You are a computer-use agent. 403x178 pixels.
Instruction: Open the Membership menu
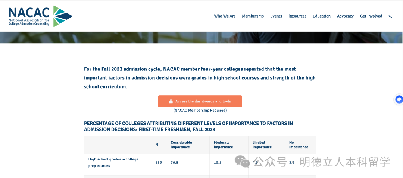253,16
